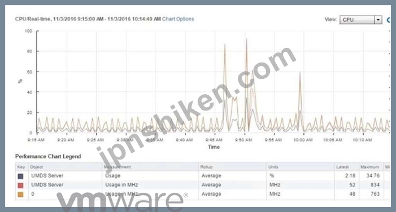This screenshot has height=212, width=396.
Task: Select the UMDS Server Usage percent row
Action: (x=203, y=176)
